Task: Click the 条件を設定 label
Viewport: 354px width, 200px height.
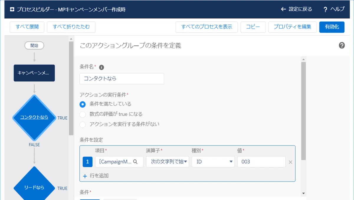Action: tap(91, 140)
